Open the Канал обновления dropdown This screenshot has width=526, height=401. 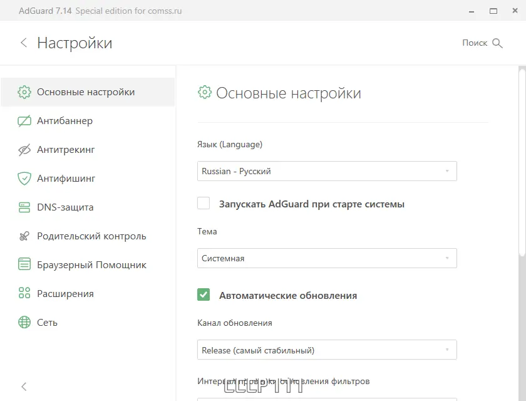click(x=327, y=350)
